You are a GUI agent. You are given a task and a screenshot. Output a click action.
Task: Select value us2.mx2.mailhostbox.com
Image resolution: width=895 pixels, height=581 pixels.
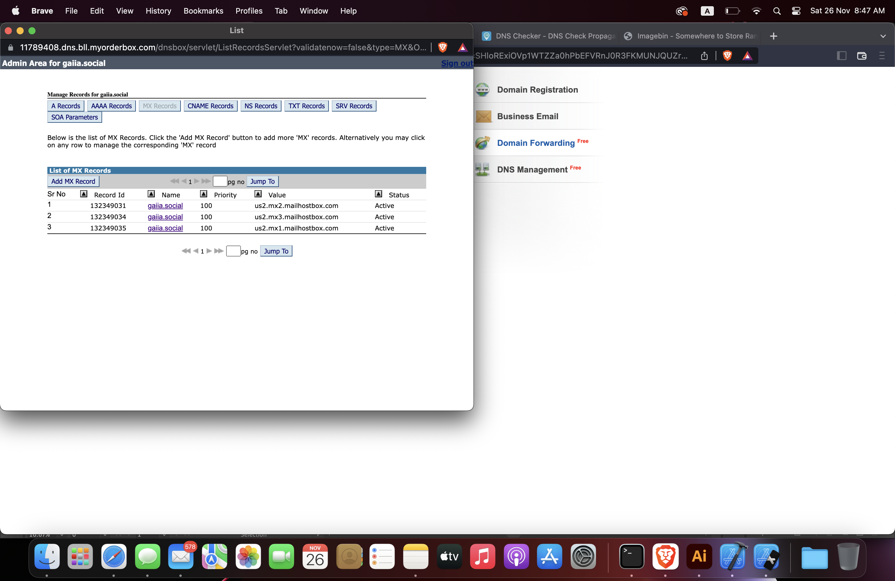click(x=296, y=206)
